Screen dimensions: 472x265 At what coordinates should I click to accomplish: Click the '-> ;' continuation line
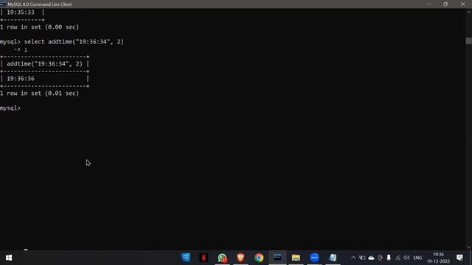[20, 49]
